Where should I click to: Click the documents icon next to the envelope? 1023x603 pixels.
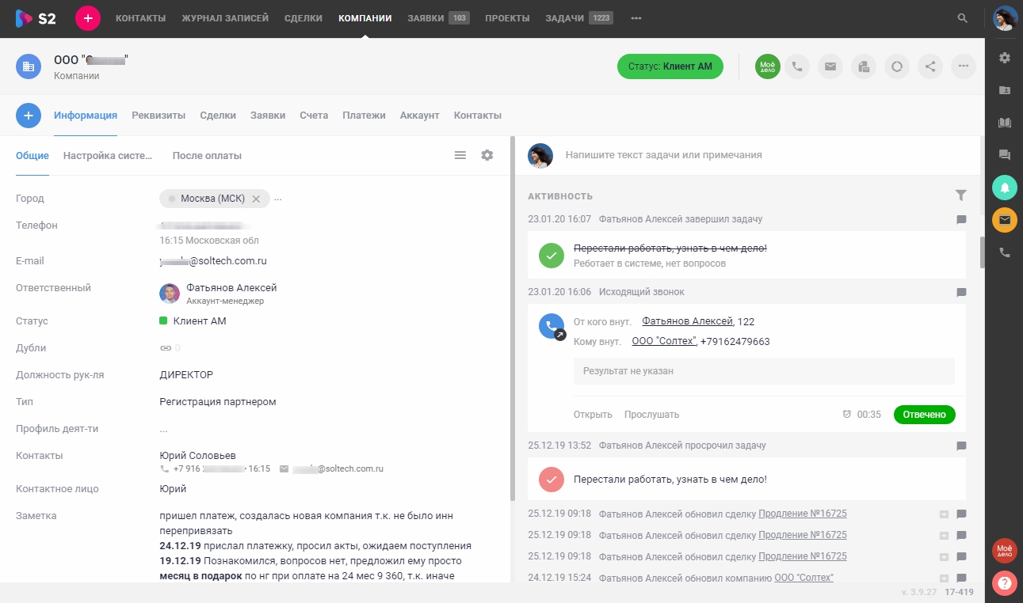click(863, 66)
